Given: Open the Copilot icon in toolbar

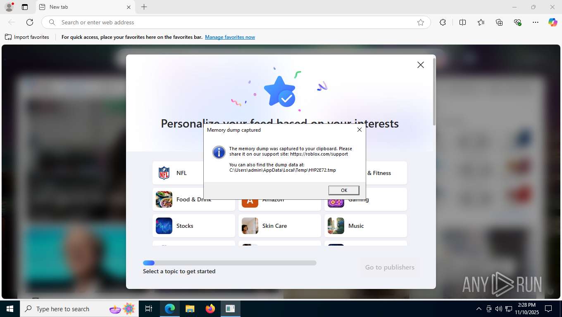Looking at the screenshot, I should pos(552,22).
